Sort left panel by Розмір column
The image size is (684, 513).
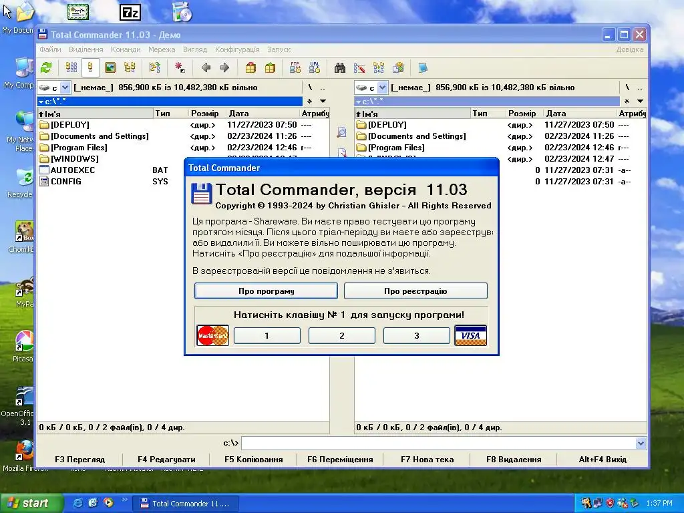(204, 114)
